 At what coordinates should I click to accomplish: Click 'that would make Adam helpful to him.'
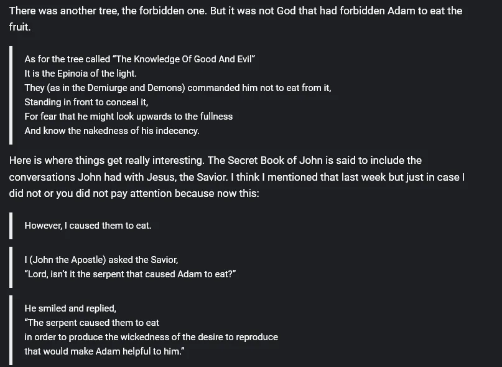pos(105,351)
